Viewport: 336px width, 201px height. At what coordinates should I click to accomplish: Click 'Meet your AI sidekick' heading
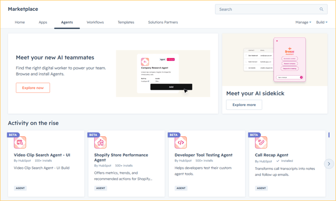click(x=255, y=93)
